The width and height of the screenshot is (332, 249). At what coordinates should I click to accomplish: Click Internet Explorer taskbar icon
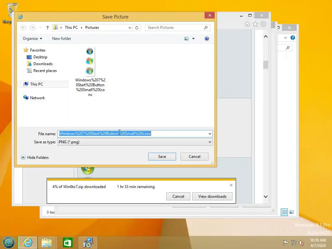(x=28, y=243)
